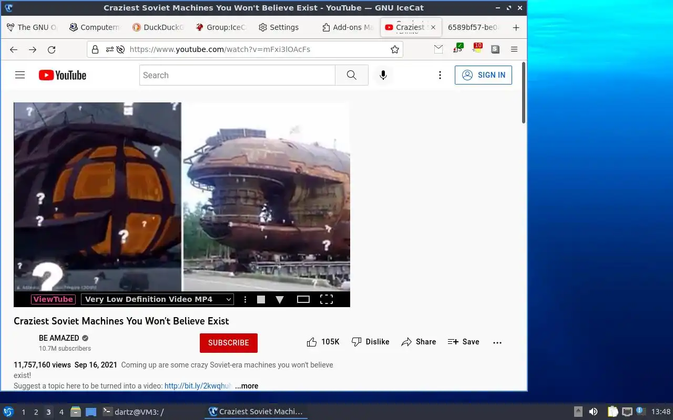Image resolution: width=673 pixels, height=420 pixels.
Task: Select the Very Low Definition Video MP4 dropdown
Action: 157,299
